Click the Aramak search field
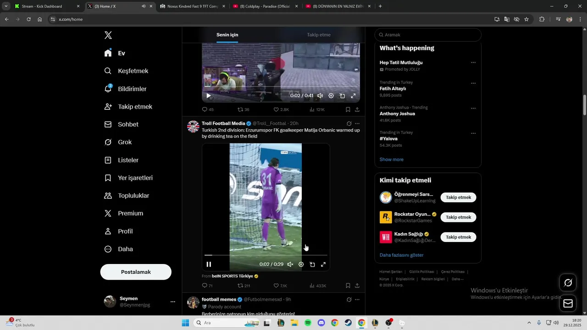This screenshot has height=330, width=587. pyautogui.click(x=428, y=35)
